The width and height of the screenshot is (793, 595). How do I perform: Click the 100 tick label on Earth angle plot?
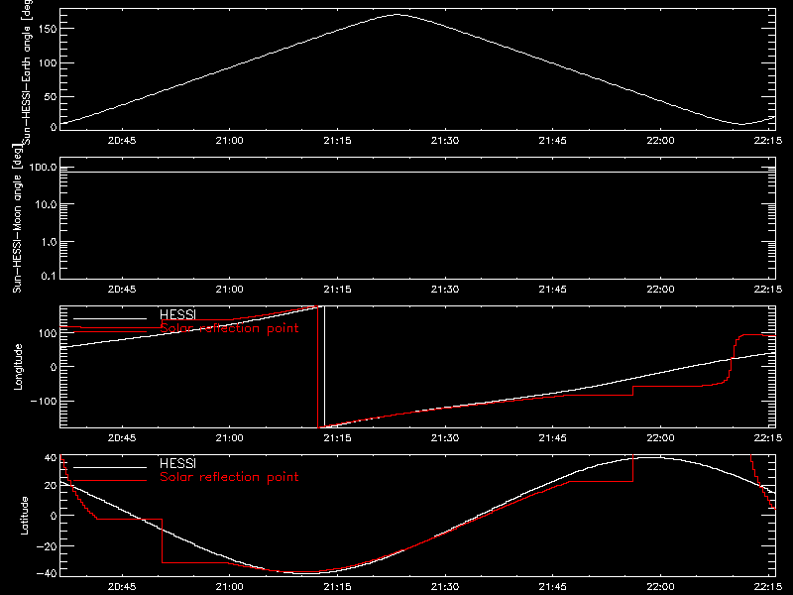(47, 63)
